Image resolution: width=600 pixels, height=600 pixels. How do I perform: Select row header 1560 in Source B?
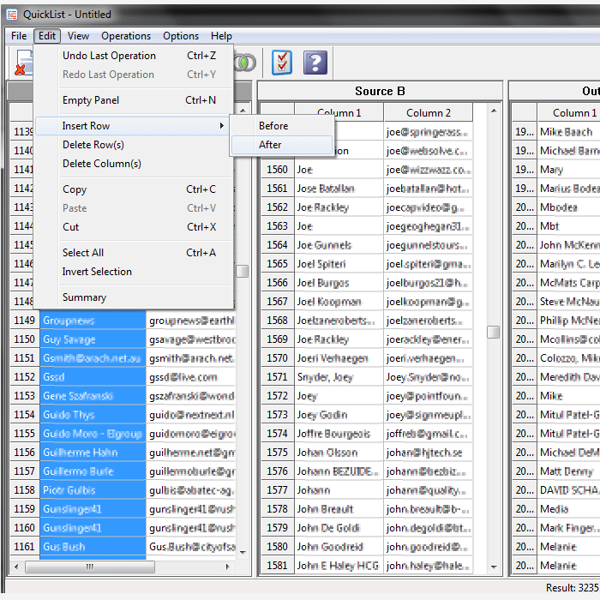coord(278,170)
